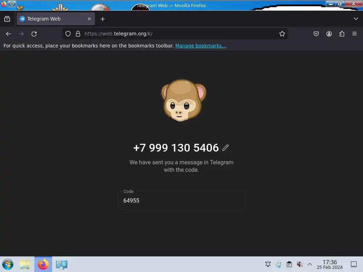Click the monkey emoji animation

(184, 100)
